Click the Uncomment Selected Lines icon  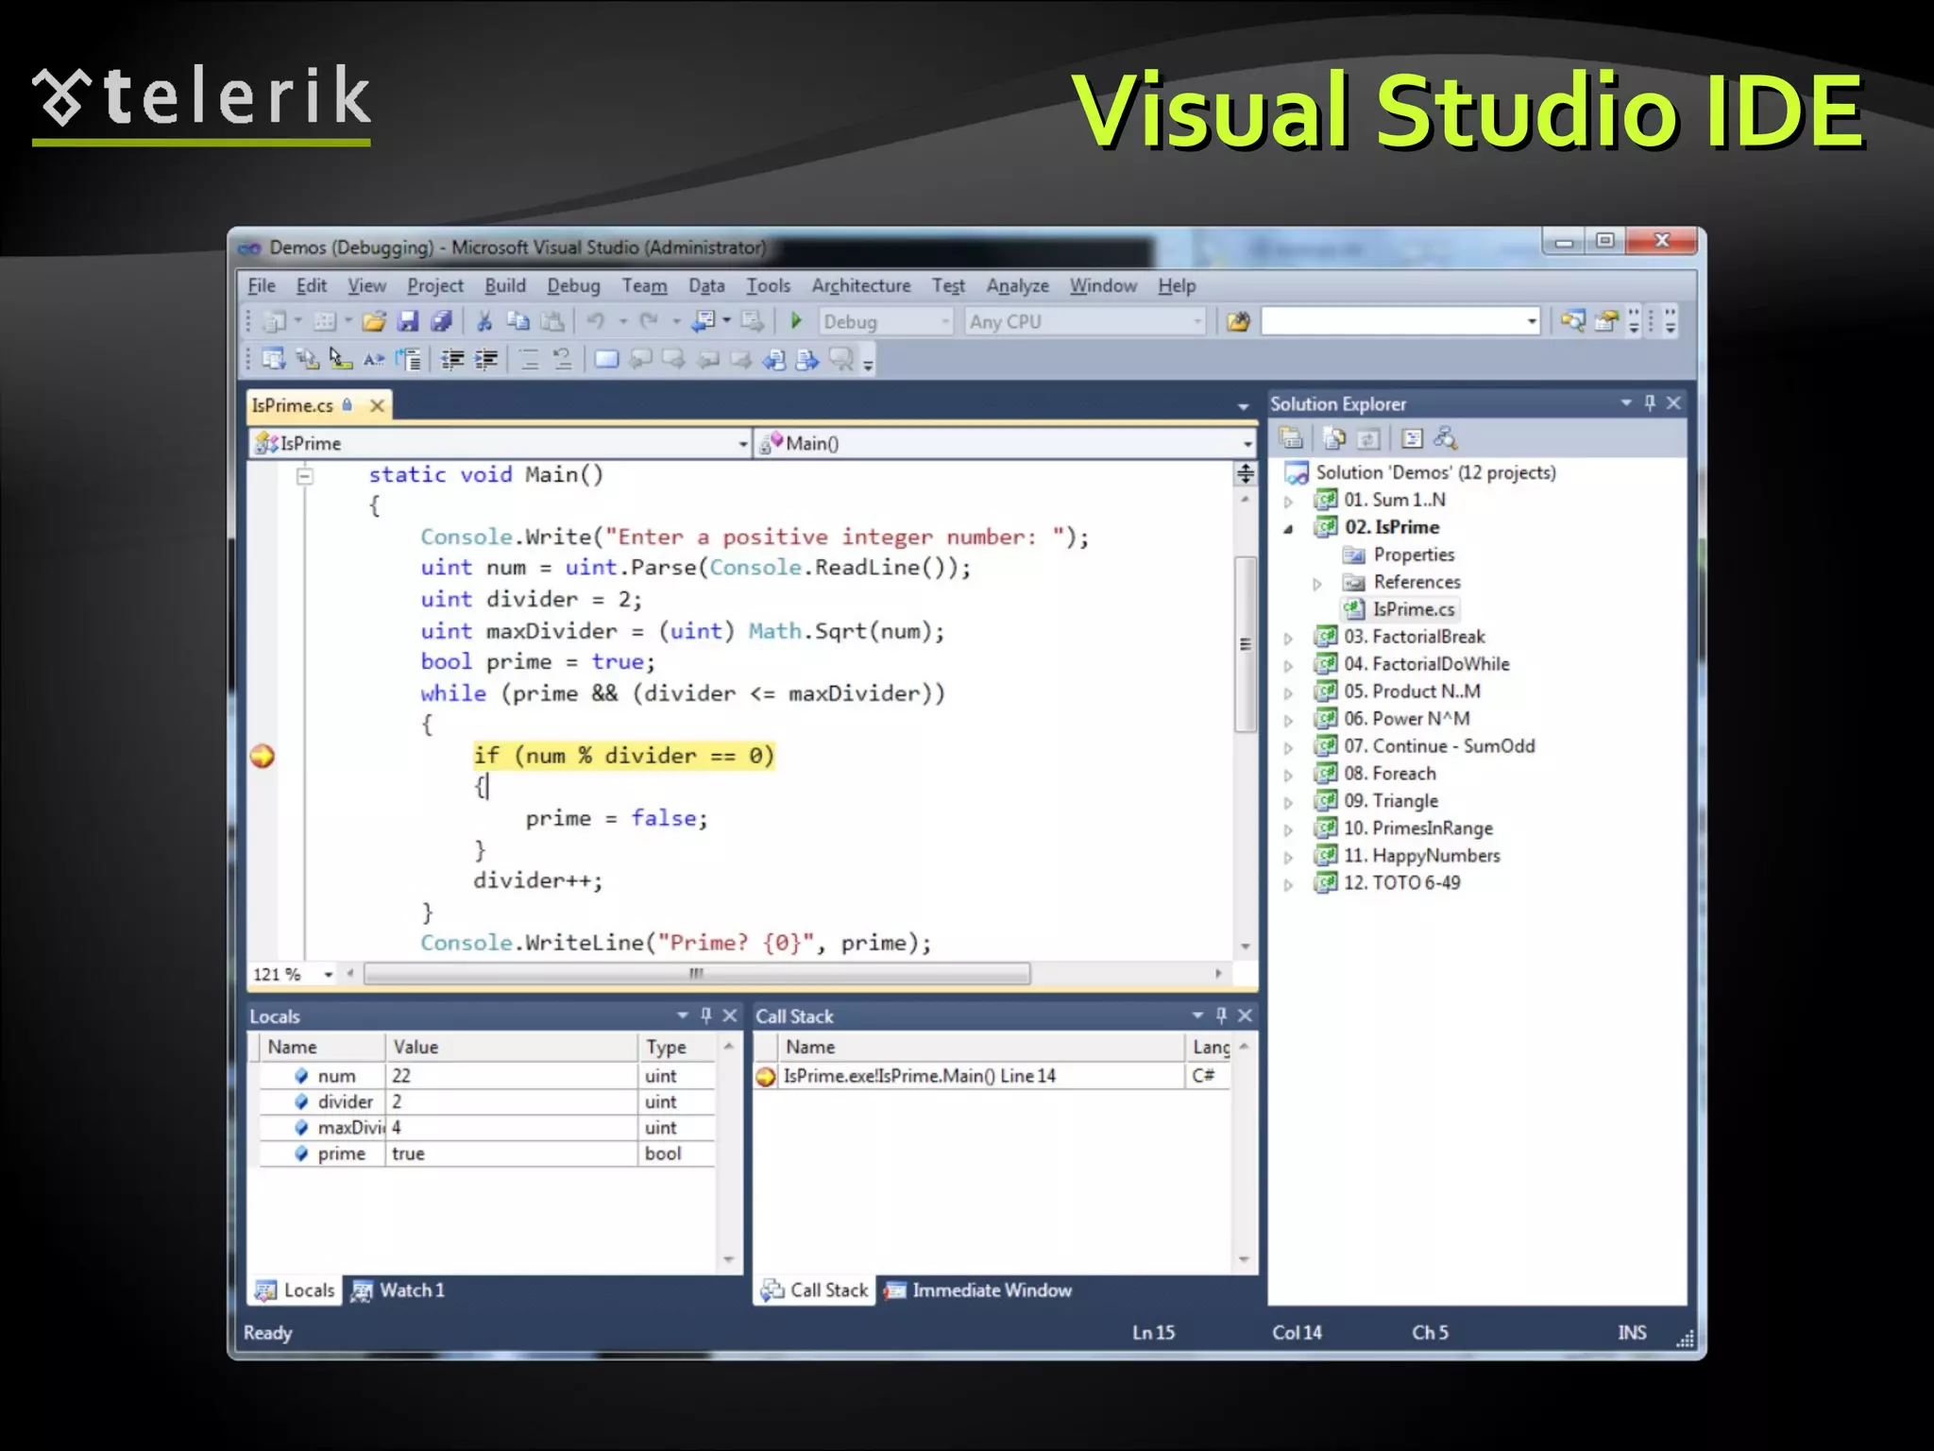pyautogui.click(x=563, y=360)
